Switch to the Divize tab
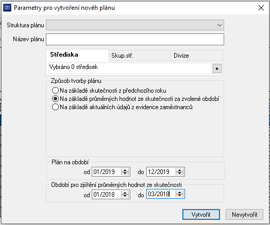The width and height of the screenshot is (270, 225). coord(196,56)
